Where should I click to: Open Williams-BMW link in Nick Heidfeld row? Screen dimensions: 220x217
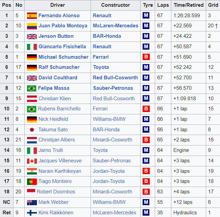click(109, 119)
